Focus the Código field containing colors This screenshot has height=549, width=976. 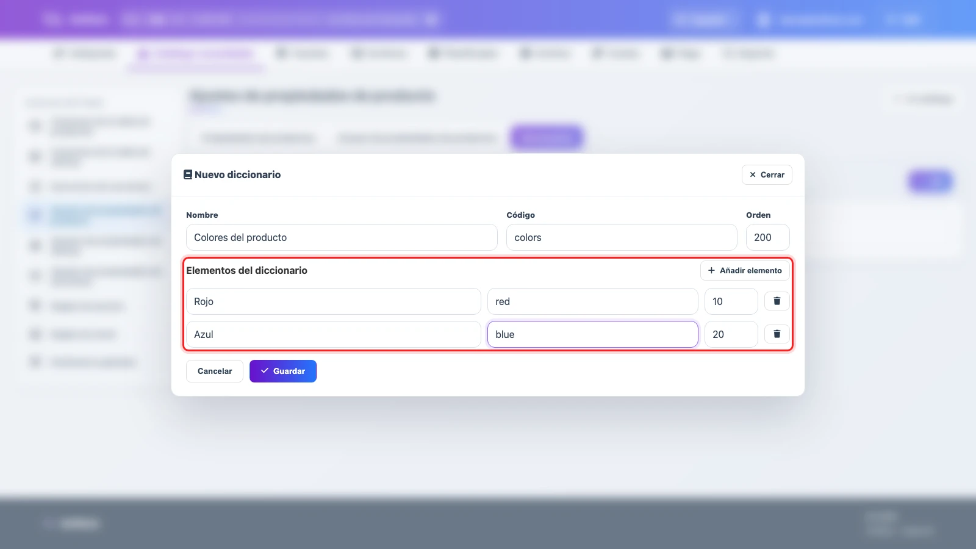[622, 237]
